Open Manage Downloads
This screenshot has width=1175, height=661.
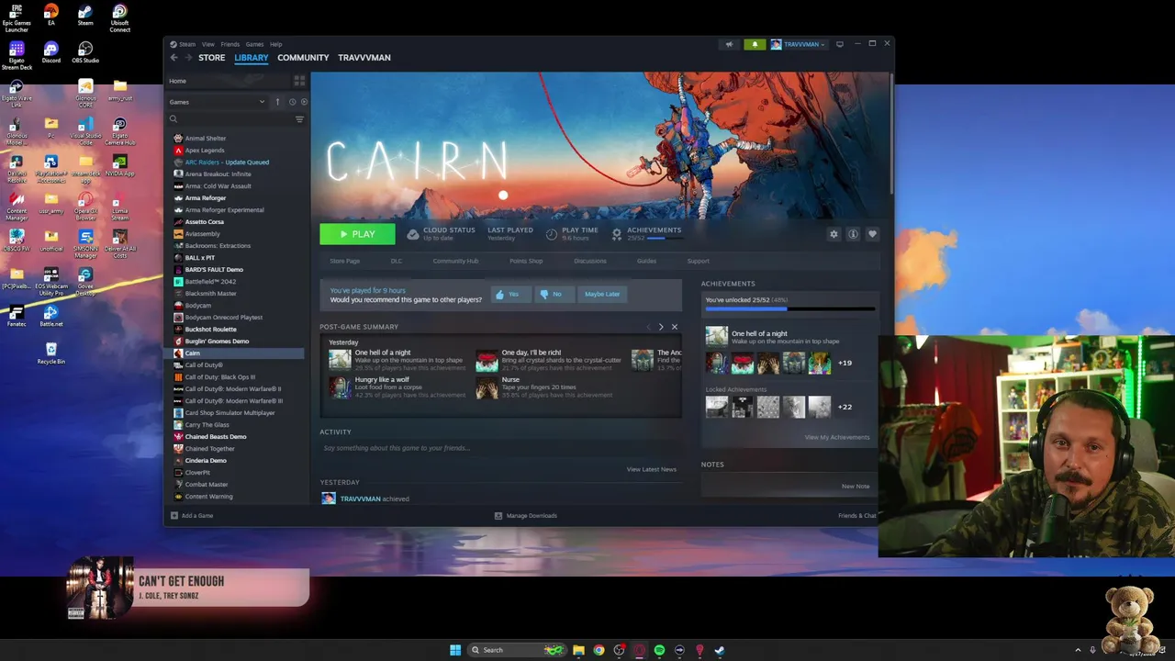(x=526, y=516)
